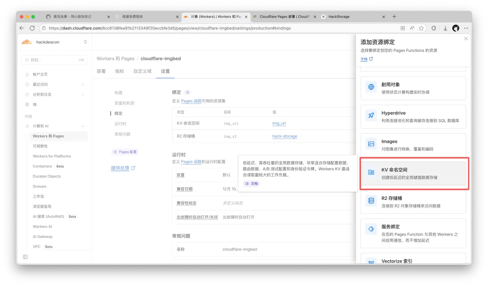488x286 pixels.
Task: Click the Hyperdrive rocket icon
Action: pyautogui.click(x=371, y=115)
